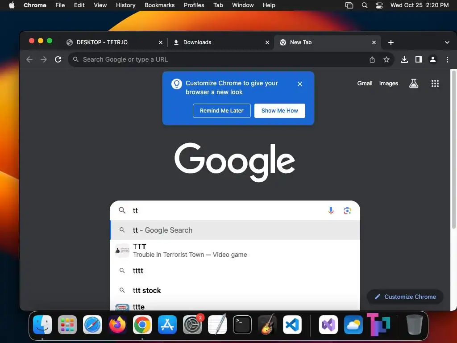Switch to the DESKTOP - TETR.IO tab
Image resolution: width=457 pixels, height=343 pixels.
[114, 42]
